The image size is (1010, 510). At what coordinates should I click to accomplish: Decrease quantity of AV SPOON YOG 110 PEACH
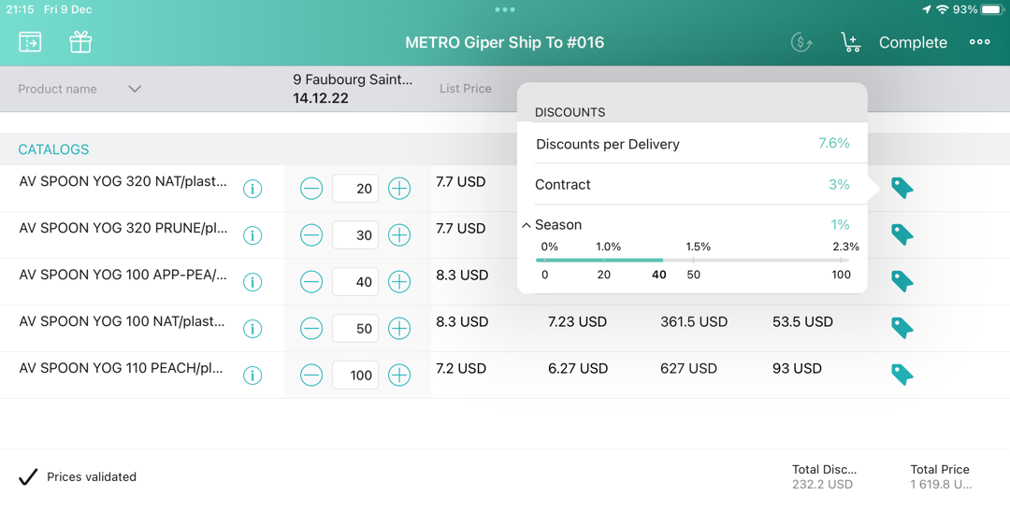[x=311, y=375]
